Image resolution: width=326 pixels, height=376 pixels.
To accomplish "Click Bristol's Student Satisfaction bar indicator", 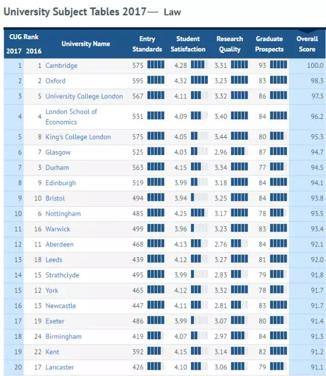I will pyautogui.click(x=199, y=197).
